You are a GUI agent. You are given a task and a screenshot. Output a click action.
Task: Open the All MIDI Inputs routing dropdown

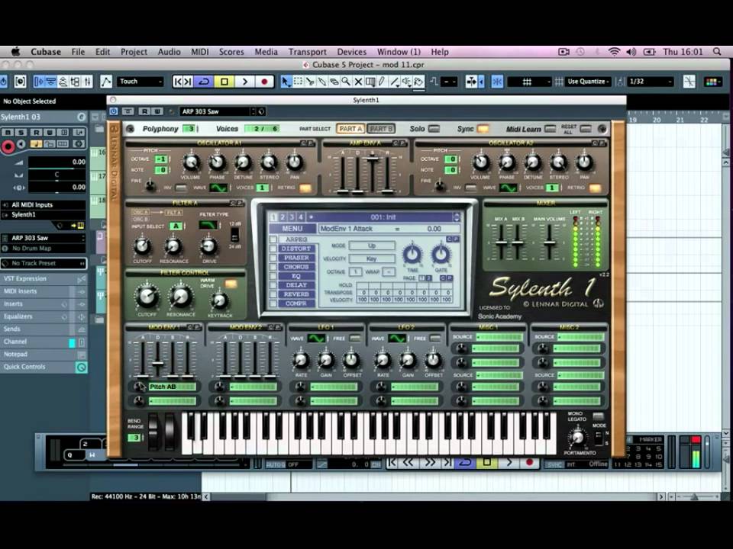tap(44, 205)
